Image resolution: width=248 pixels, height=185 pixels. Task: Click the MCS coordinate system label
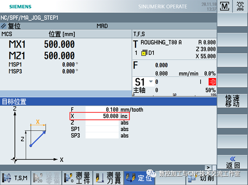(7, 34)
